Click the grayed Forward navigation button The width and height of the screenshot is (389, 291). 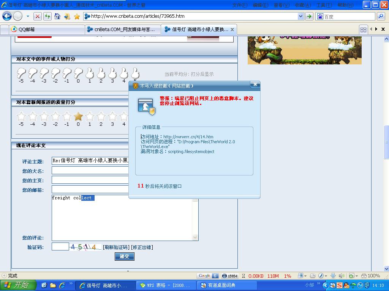pos(17,16)
